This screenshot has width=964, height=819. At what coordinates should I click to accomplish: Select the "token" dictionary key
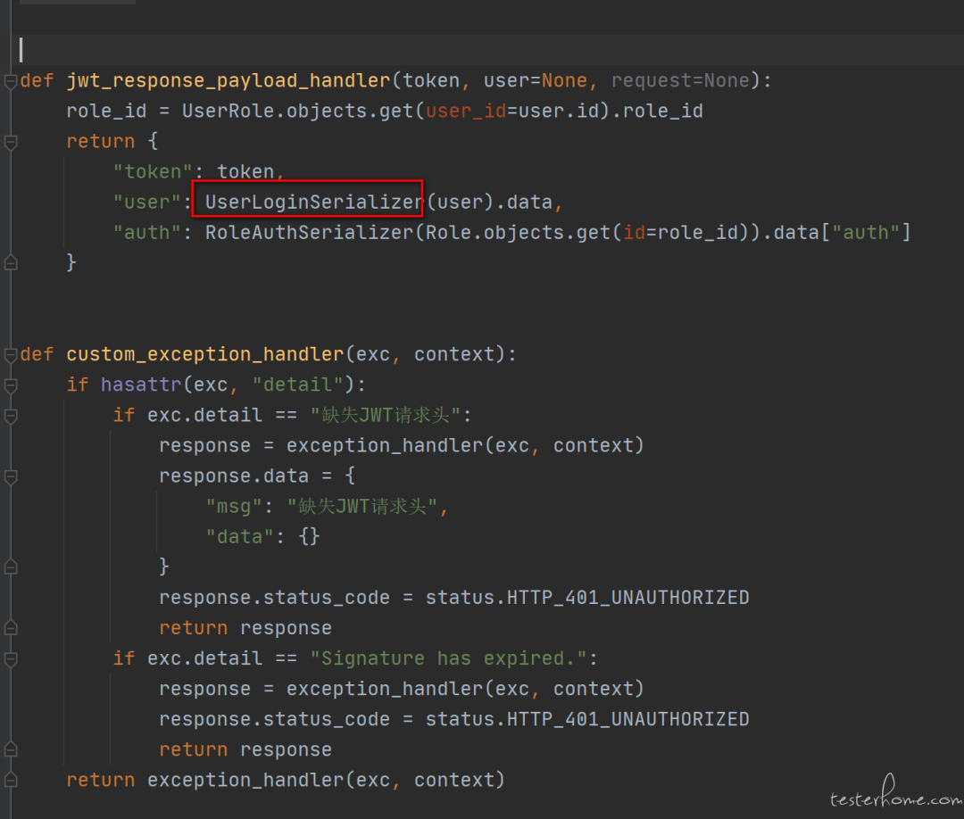point(153,171)
